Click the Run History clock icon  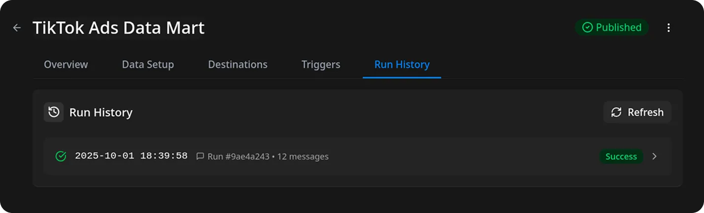[x=54, y=112]
